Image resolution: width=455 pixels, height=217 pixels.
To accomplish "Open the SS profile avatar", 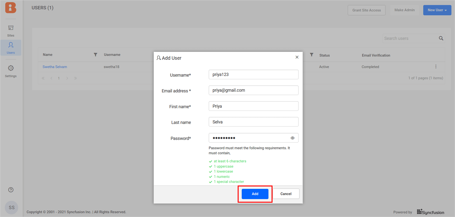I will 12,207.
